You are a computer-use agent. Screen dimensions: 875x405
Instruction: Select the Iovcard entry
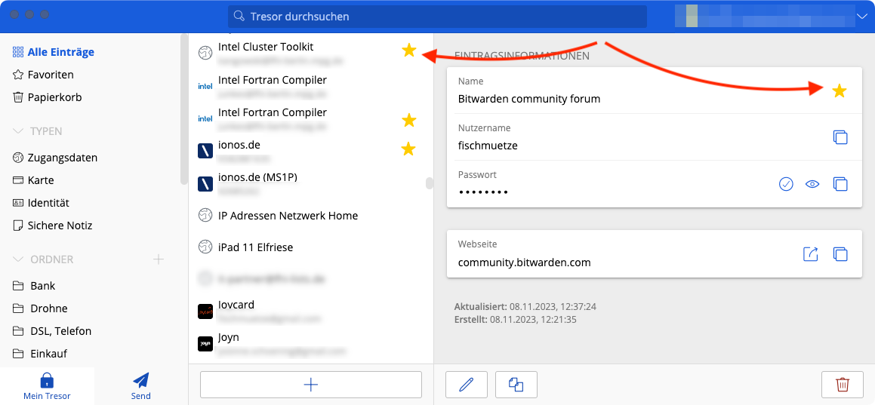point(311,311)
